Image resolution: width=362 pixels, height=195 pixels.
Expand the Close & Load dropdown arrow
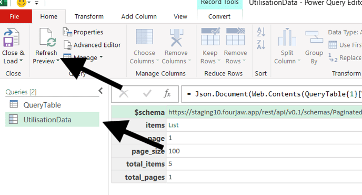(21, 61)
